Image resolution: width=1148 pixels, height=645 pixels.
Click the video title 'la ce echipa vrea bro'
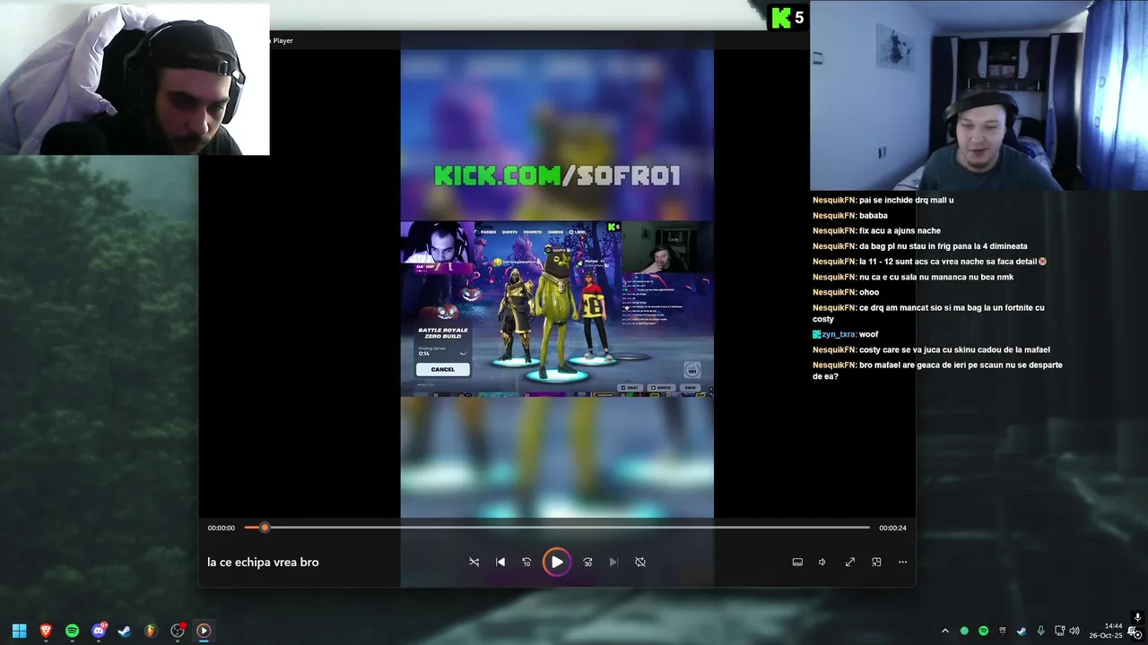[263, 562]
